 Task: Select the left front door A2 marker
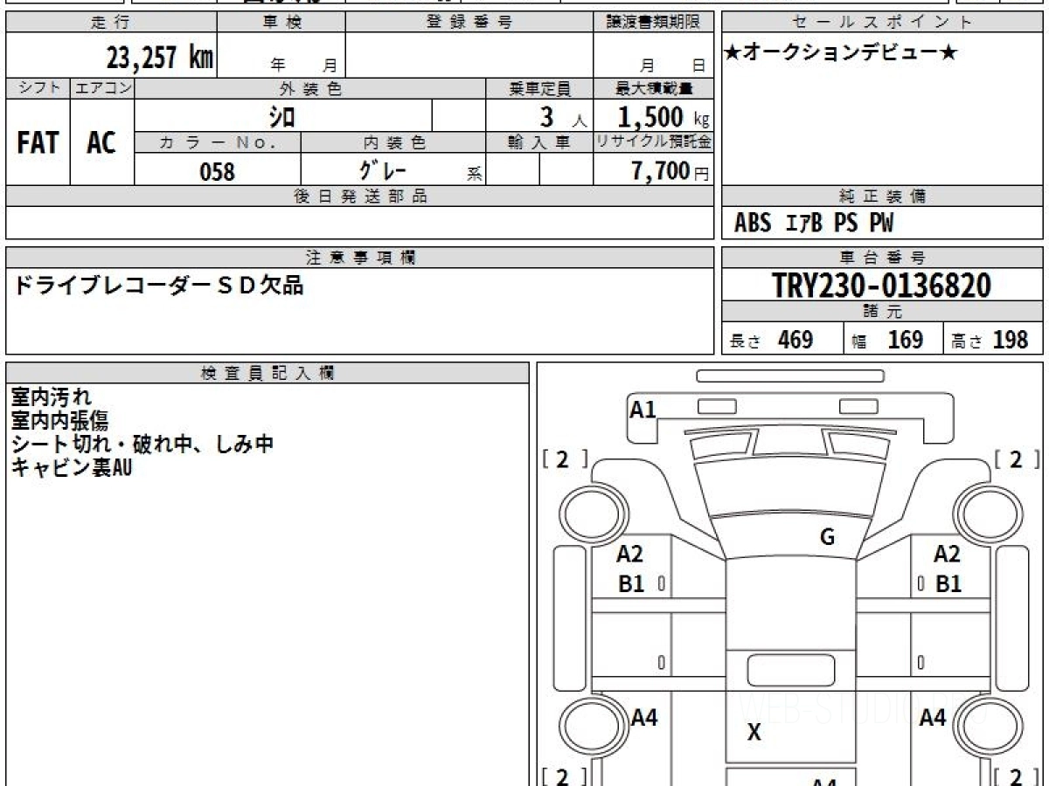(x=629, y=554)
